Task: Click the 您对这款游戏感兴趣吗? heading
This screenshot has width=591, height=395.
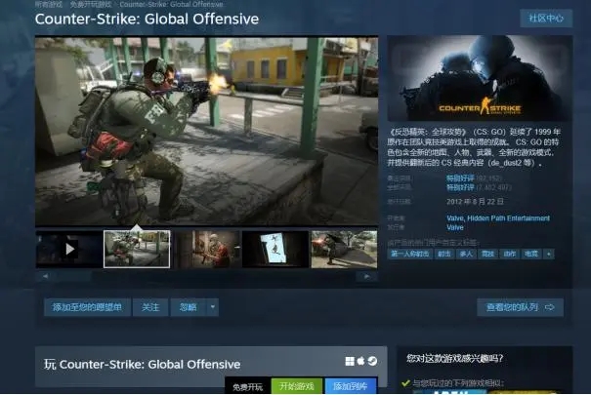Action: coord(454,358)
